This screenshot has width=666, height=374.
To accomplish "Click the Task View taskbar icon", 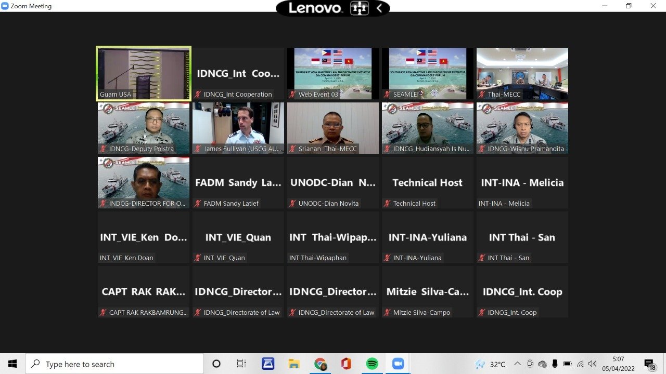I will [241, 364].
